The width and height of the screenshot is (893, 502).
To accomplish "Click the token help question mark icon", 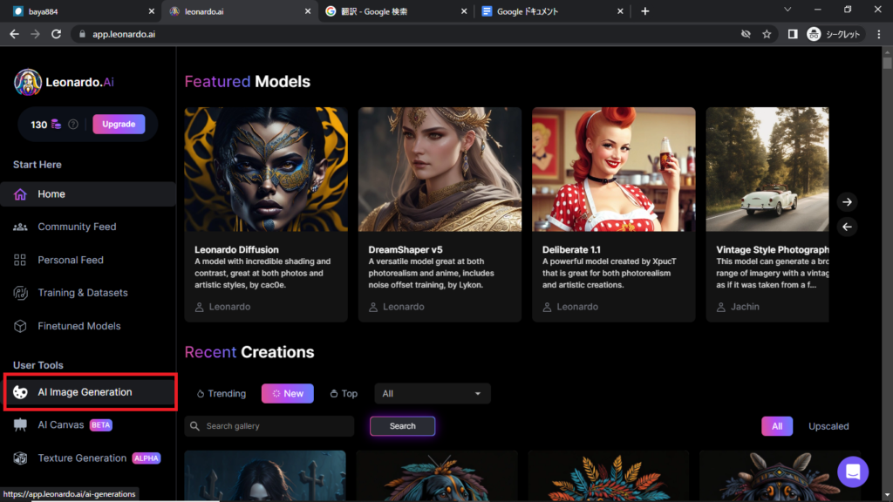I will 73,125.
